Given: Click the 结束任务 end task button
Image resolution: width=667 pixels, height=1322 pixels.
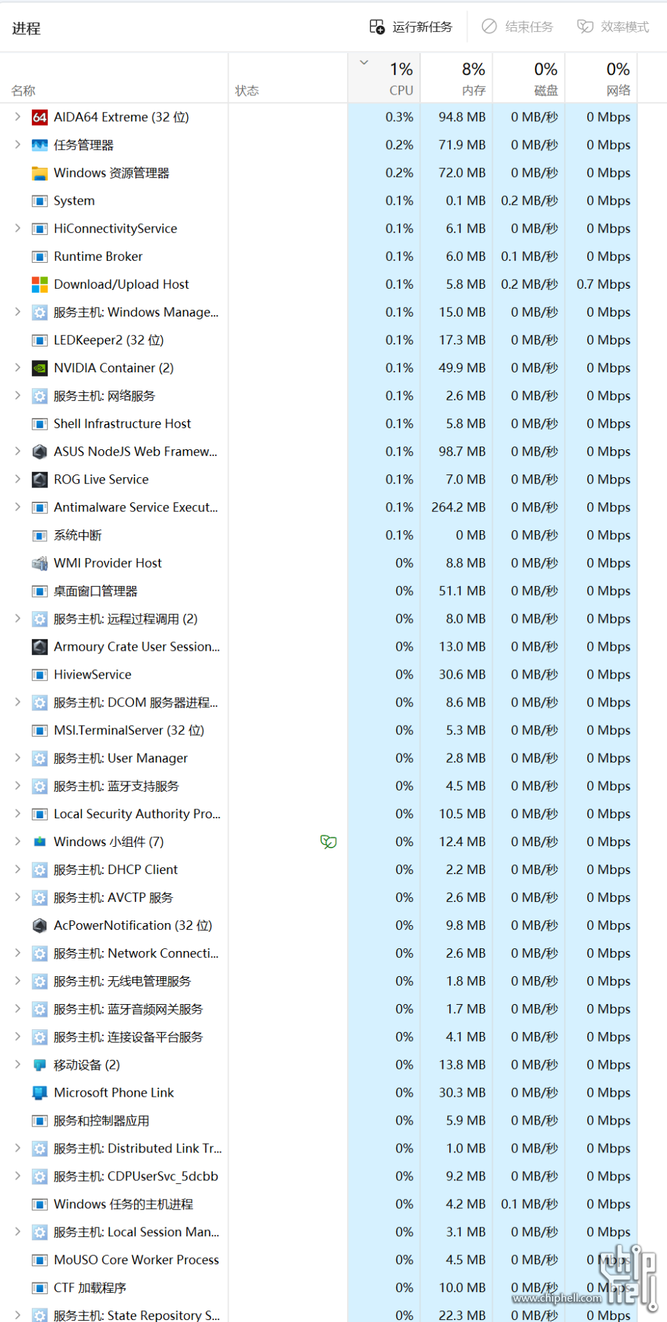Looking at the screenshot, I should click(518, 27).
